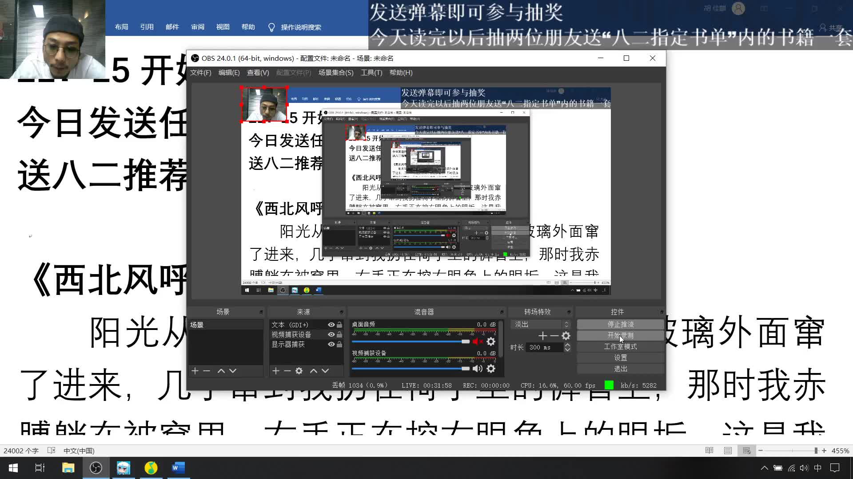This screenshot has width=853, height=479.
Task: Open the 工具(T) menu in OBS
Action: (371, 73)
